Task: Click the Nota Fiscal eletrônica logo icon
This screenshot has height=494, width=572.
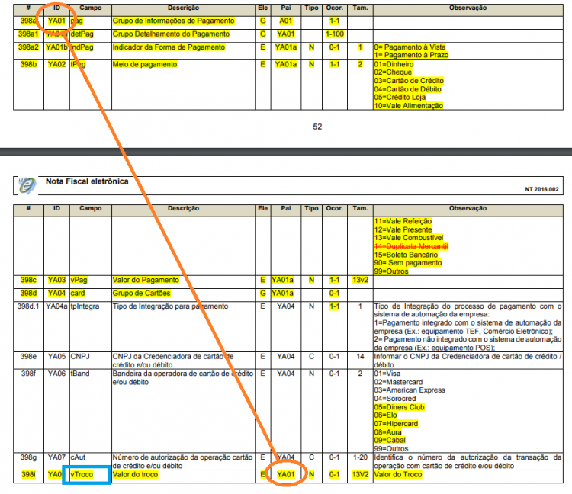Action: pos(27,185)
